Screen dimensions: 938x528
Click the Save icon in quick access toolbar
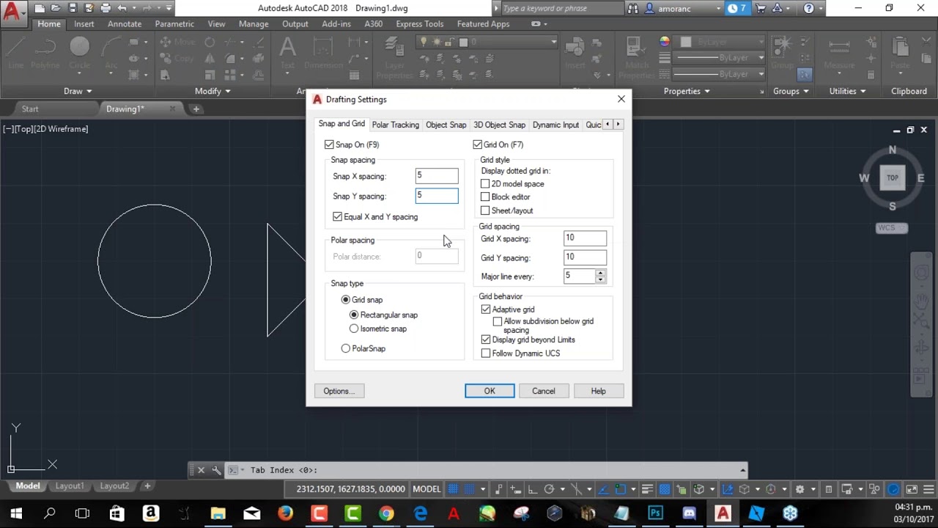point(72,9)
